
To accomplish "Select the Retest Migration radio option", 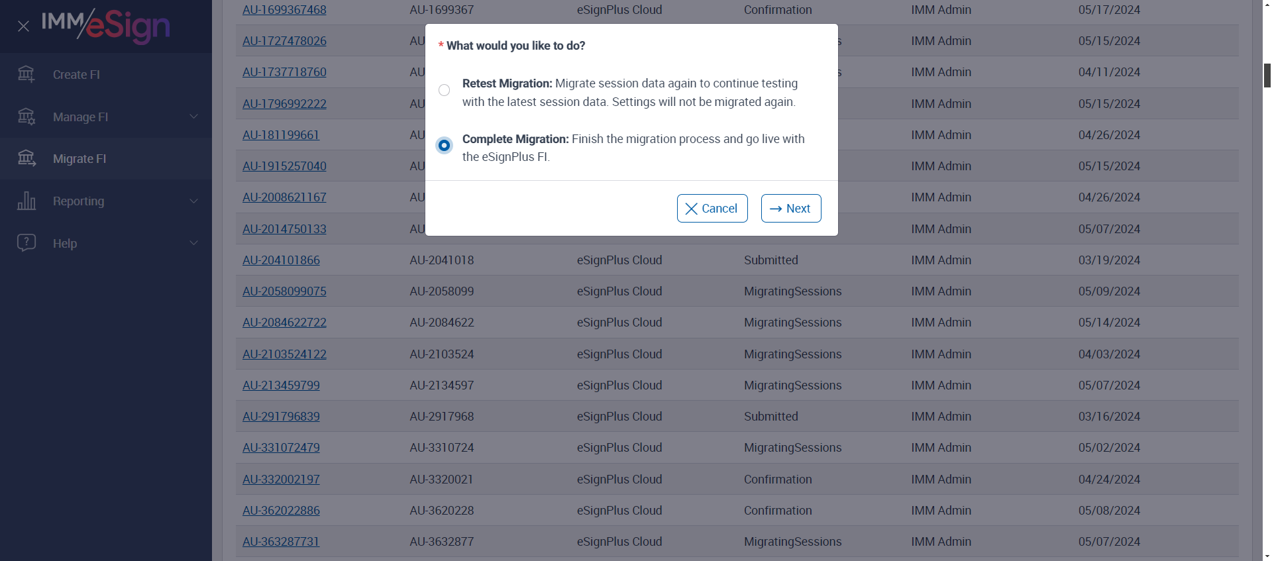I will [x=444, y=90].
